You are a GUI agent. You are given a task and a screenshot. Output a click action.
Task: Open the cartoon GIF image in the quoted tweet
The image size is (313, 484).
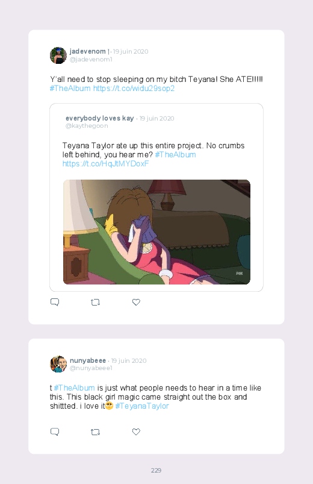point(156,232)
